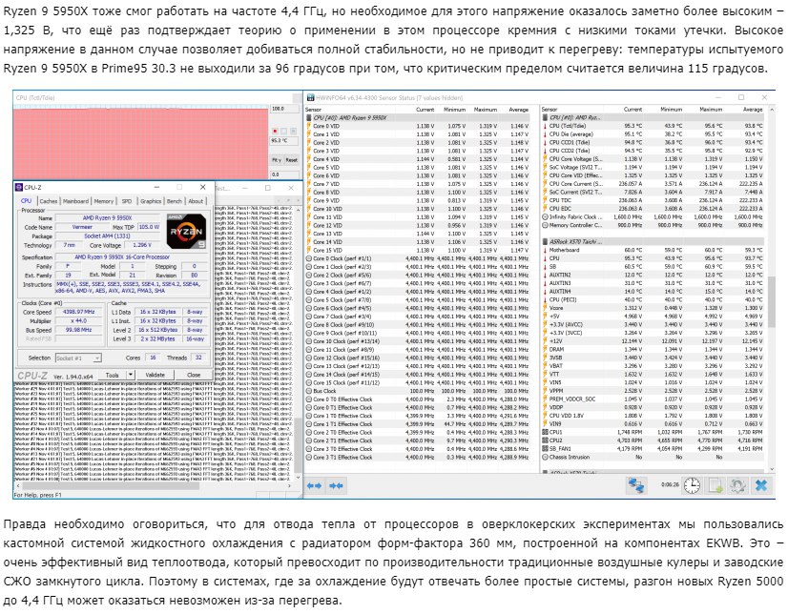Open the Memory tab in CPU-Z

coord(104,201)
